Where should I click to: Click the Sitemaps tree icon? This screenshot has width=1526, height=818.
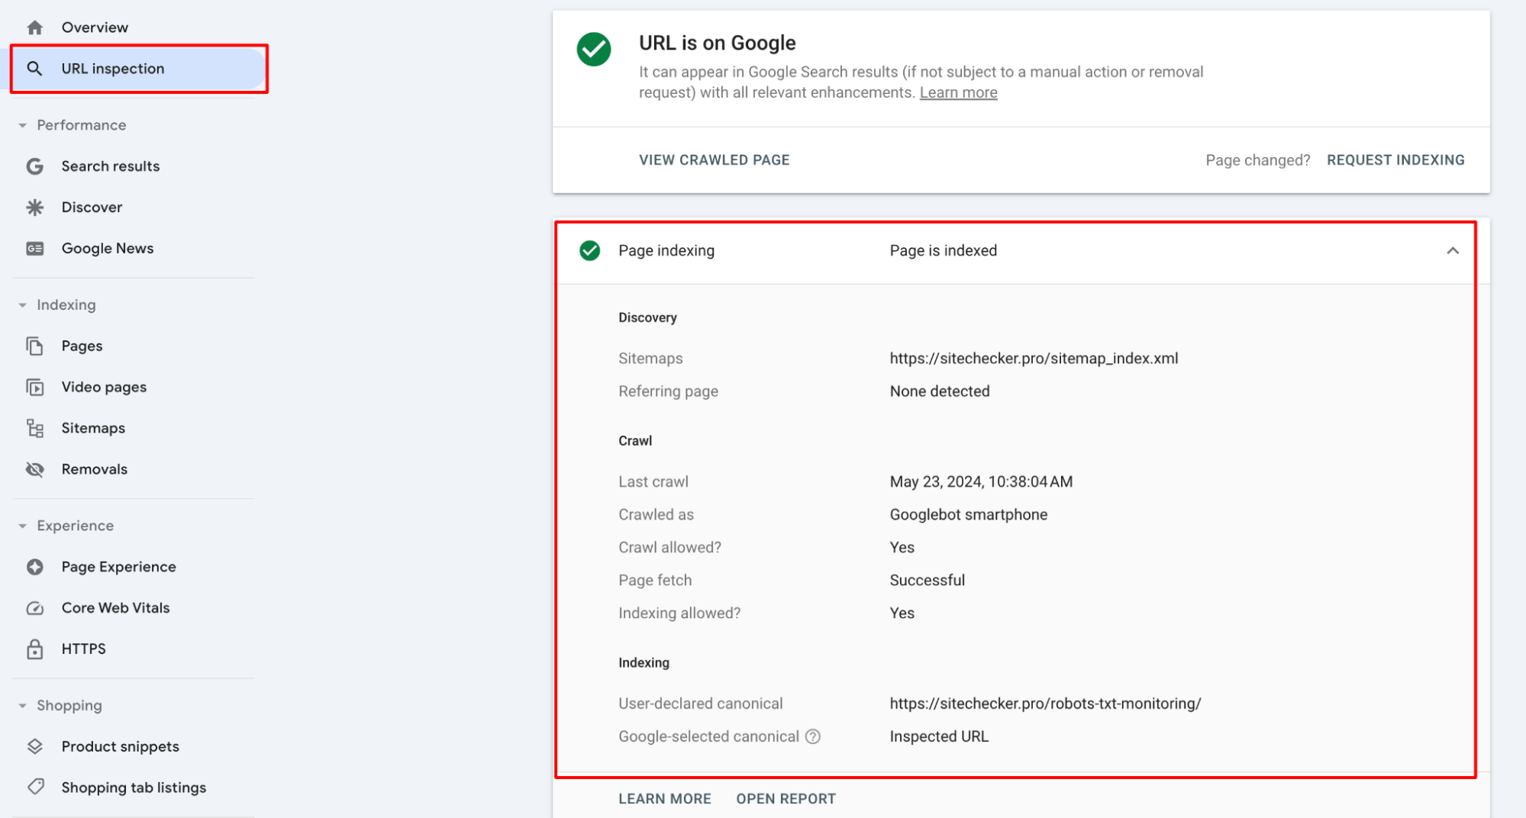(34, 428)
